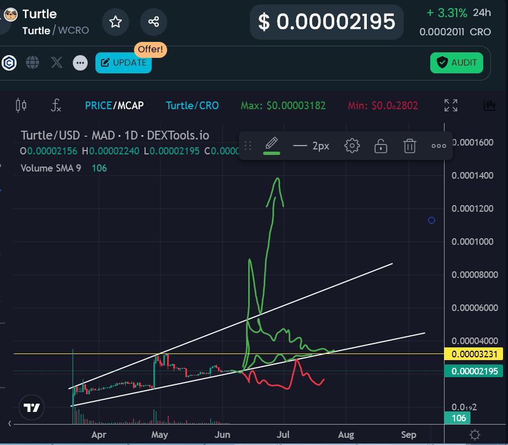Click the green AUDIT button
The width and height of the screenshot is (508, 445).
[457, 63]
